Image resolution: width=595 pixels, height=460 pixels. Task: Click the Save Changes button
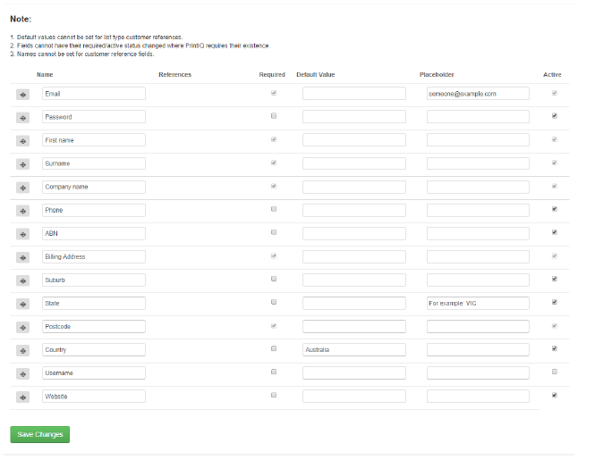tap(40, 434)
